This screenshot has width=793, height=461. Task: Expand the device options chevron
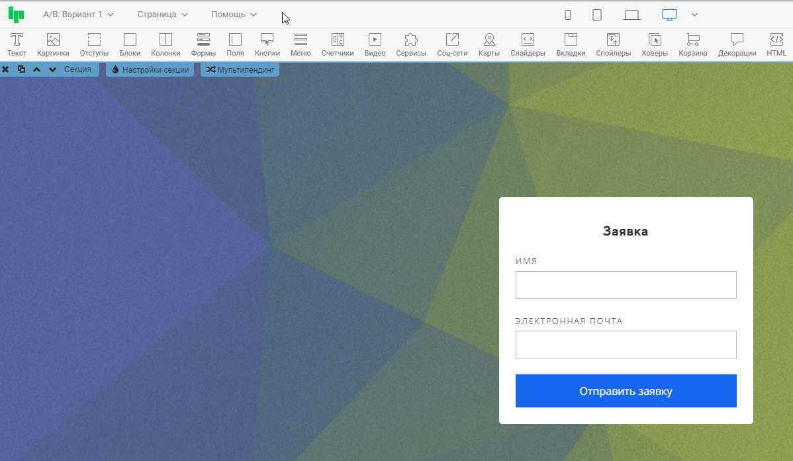coord(694,15)
